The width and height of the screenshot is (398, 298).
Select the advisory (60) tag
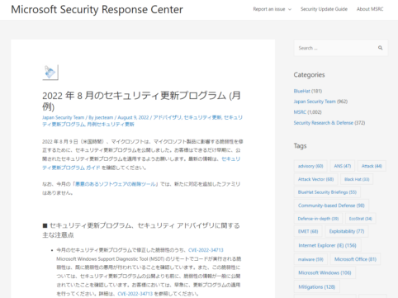(310, 166)
